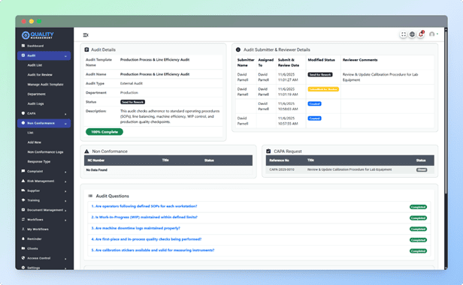463x285 pixels.
Task: Click the Audit menu icon in the sidebar
Action: [x=23, y=55]
